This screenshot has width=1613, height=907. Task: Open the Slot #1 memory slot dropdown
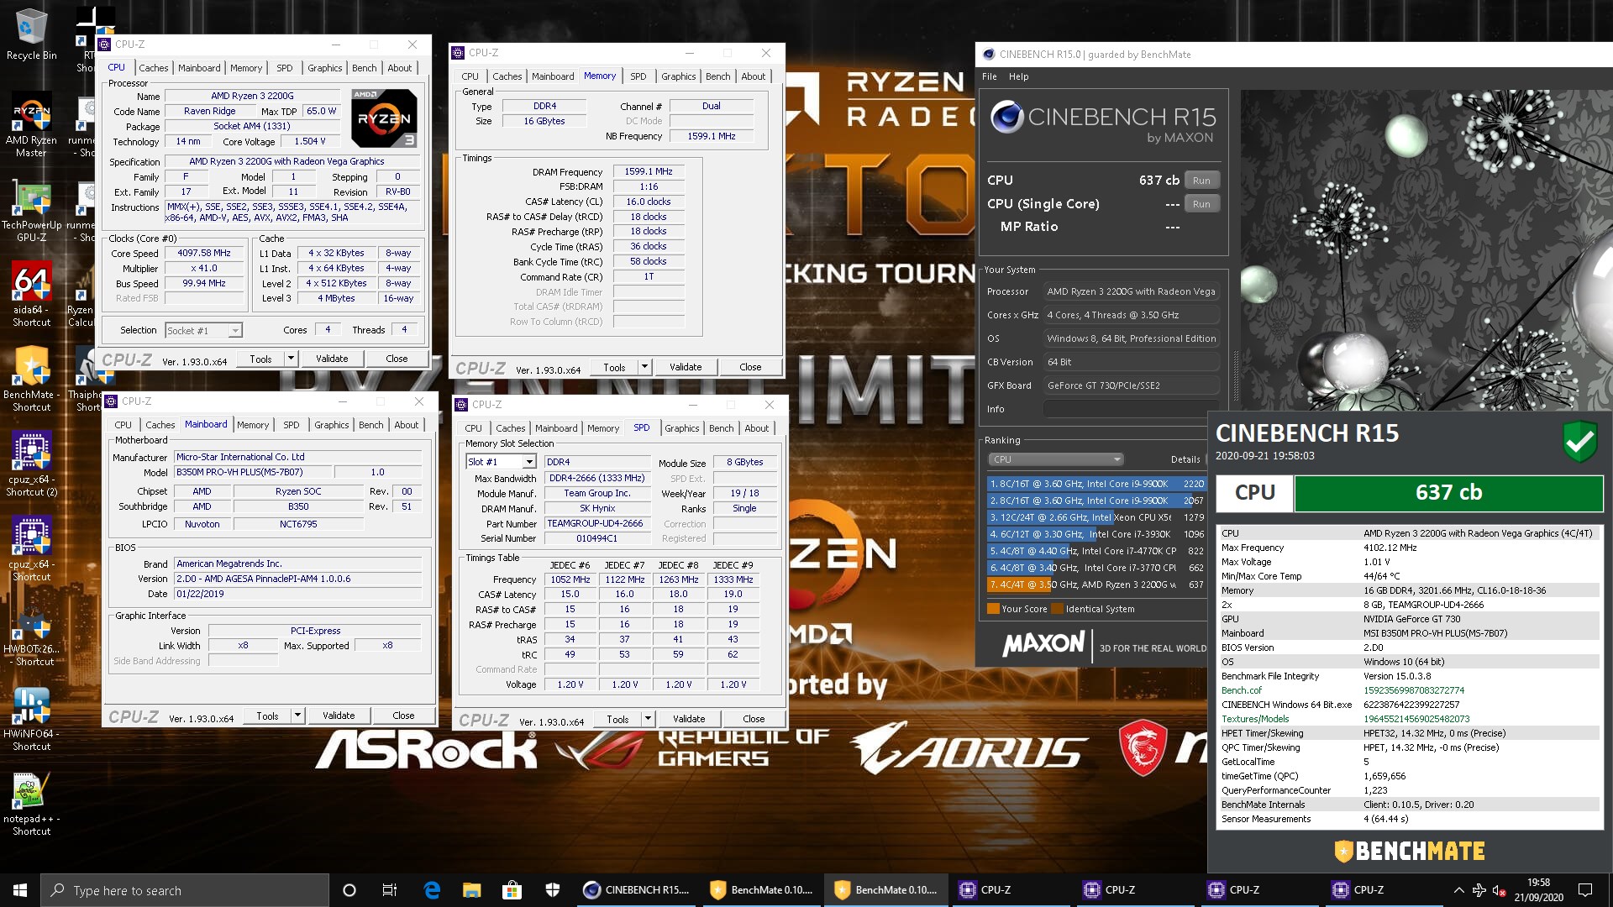[501, 462]
